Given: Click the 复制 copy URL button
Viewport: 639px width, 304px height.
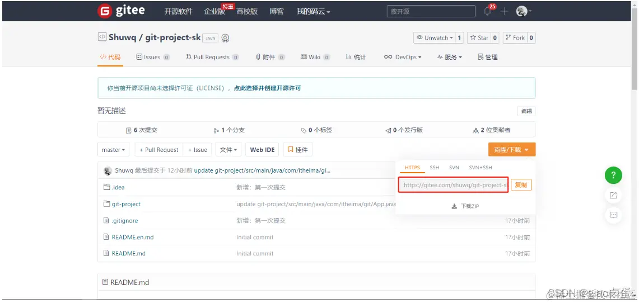Looking at the screenshot, I should pyautogui.click(x=521, y=185).
